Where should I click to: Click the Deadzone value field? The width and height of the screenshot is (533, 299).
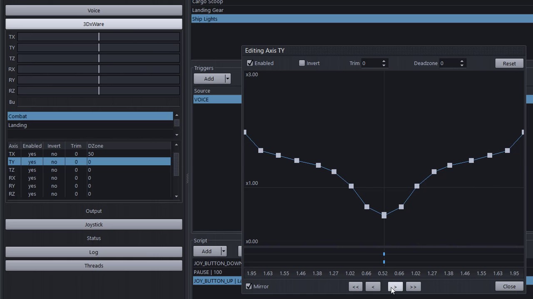(448, 63)
